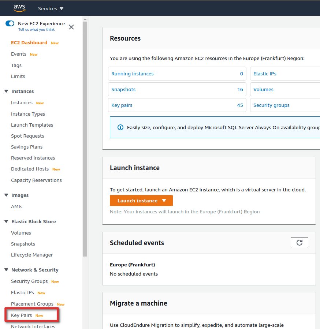Screen dimensions: 320x329
Task: Open Key Pairs in the sidebar
Action: point(21,315)
